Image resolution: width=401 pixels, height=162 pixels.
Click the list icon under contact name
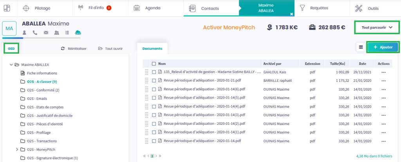pos(67,32)
